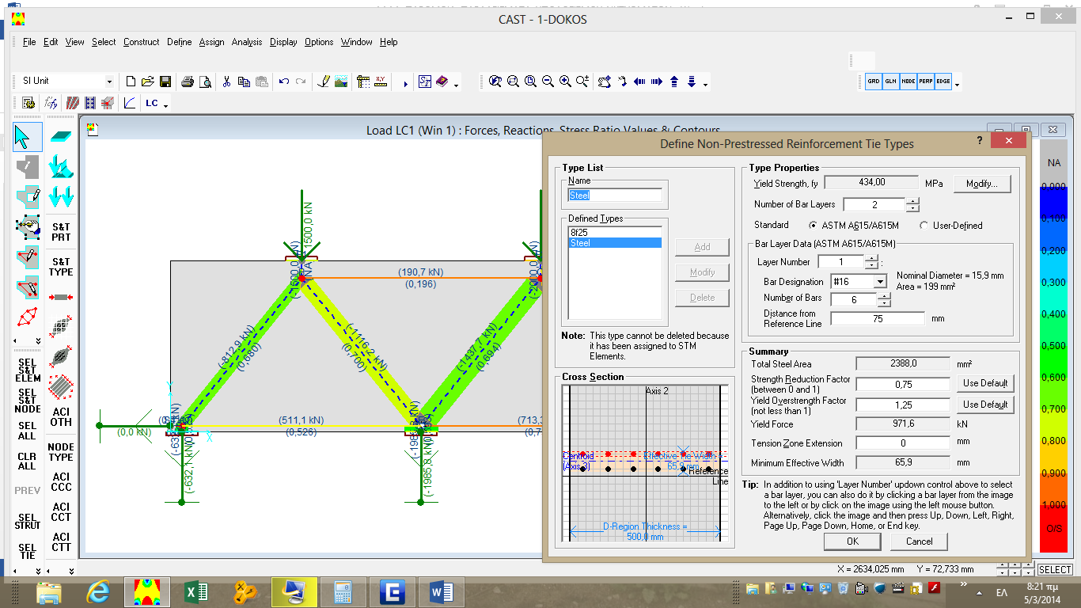The height and width of the screenshot is (608, 1081).
Task: Click the PERP snap button
Action: pyautogui.click(x=926, y=82)
